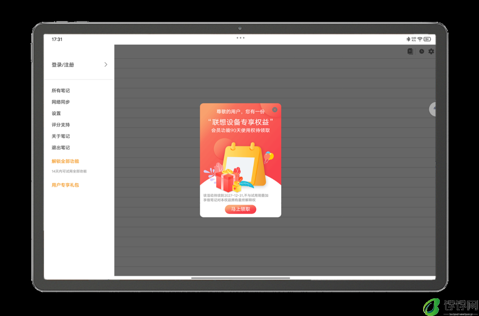
Task: Expand the chevron next to 登录/注册
Action: 106,64
